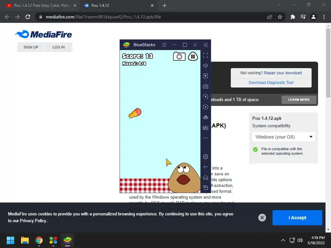
Task: Click the taskbar volume icon
Action: [300, 240]
